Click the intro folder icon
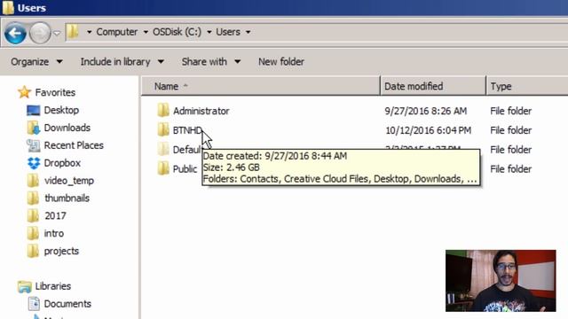 point(33,233)
